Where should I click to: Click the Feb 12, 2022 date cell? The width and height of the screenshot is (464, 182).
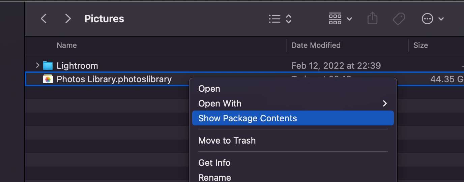tap(336, 65)
